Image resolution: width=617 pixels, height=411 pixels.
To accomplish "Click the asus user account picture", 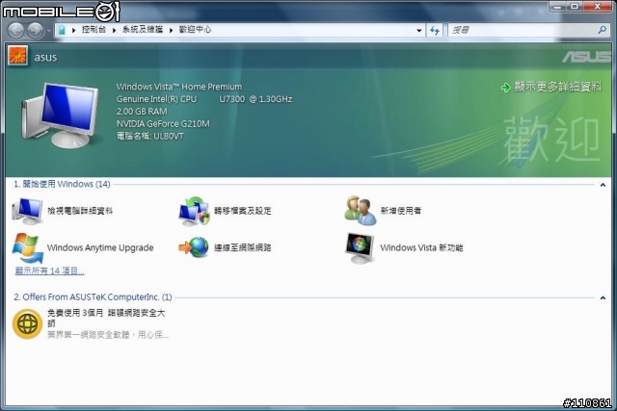I will (x=17, y=56).
